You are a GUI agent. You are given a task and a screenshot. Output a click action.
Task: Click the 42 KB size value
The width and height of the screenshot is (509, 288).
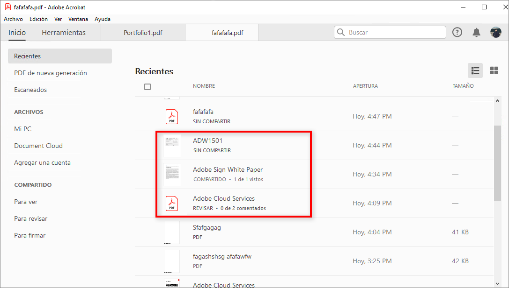[460, 261]
